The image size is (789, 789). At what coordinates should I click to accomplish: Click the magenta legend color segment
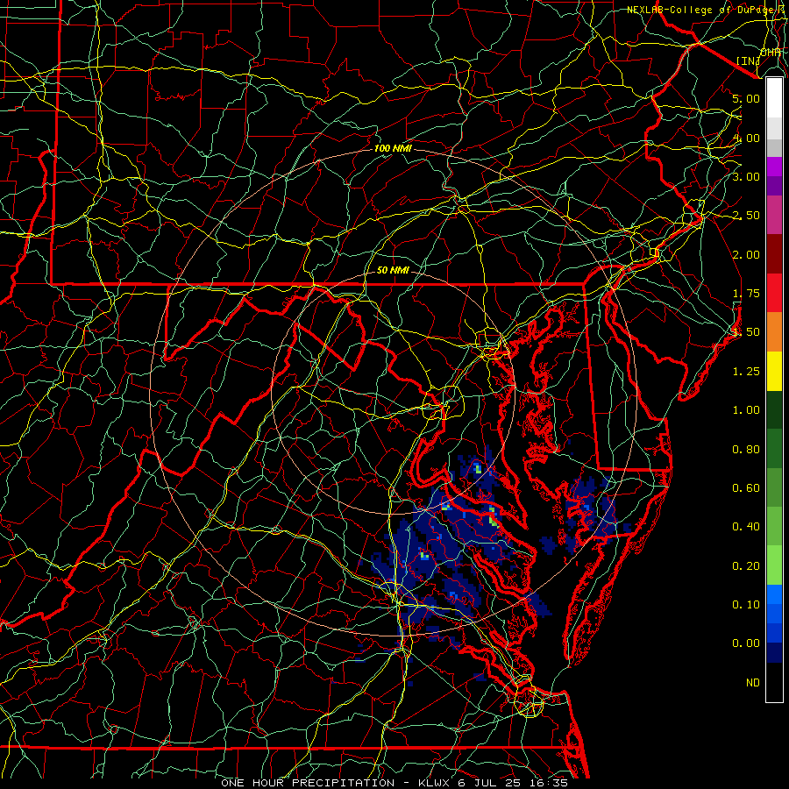click(774, 167)
